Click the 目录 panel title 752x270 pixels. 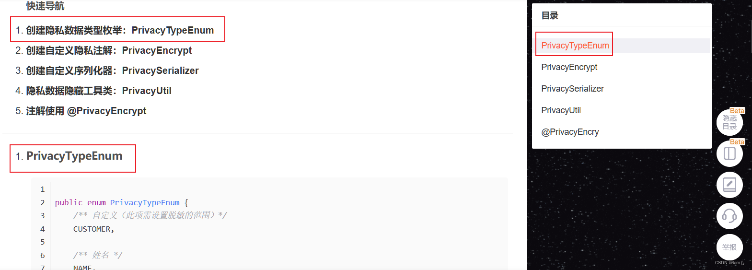tap(550, 15)
